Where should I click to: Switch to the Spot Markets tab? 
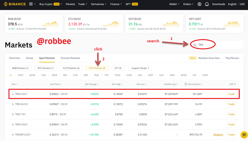coord(47,58)
